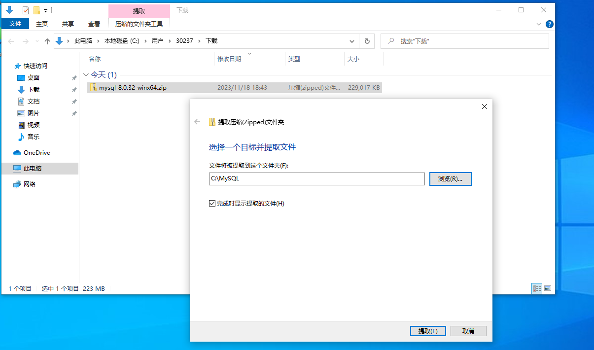Click the search box for Downloads
Screen dimensions: 594x350
click(465, 41)
